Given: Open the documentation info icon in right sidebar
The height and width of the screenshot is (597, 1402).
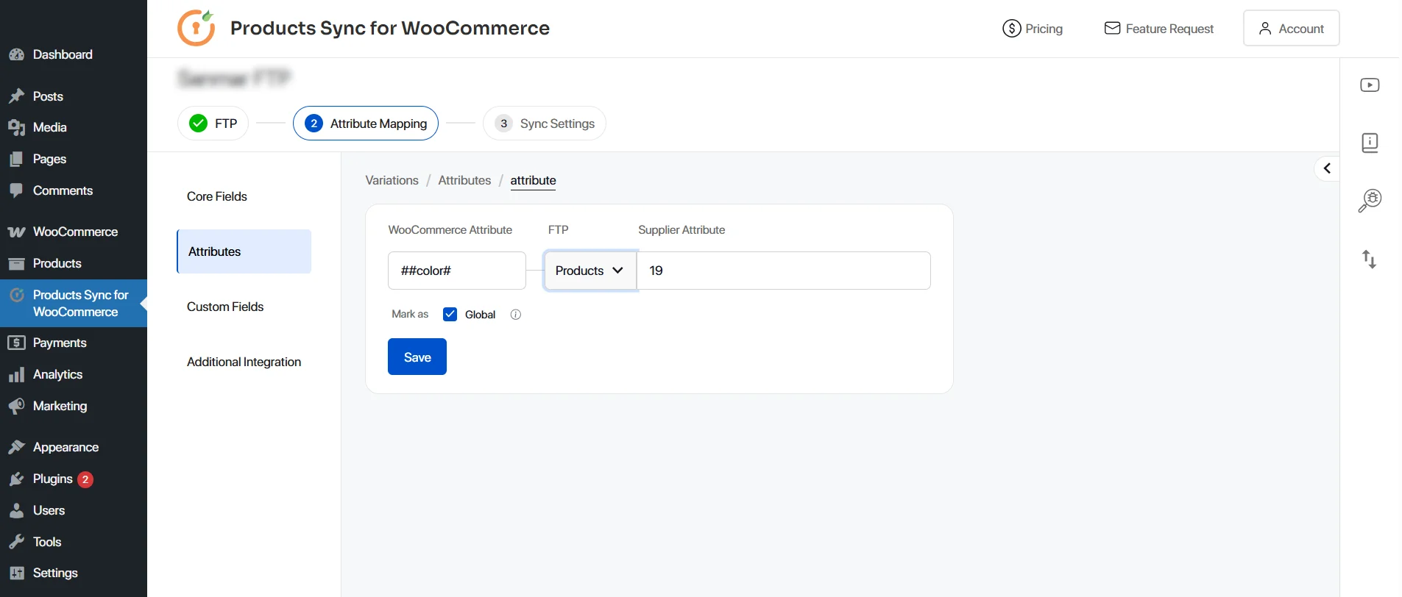Looking at the screenshot, I should point(1370,143).
